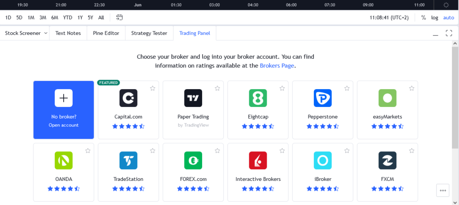This screenshot has width=459, height=205.
Task: Favorite easyMarkets with its star
Action: point(411,88)
